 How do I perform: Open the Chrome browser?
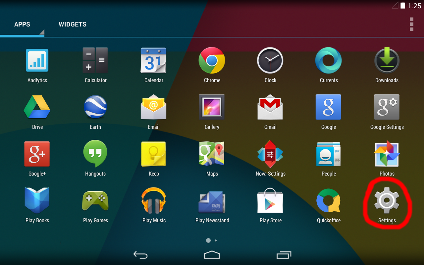pos(212,60)
